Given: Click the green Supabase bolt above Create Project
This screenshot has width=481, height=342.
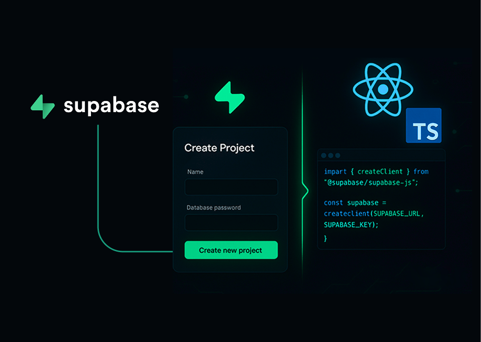Looking at the screenshot, I should pyautogui.click(x=231, y=96).
